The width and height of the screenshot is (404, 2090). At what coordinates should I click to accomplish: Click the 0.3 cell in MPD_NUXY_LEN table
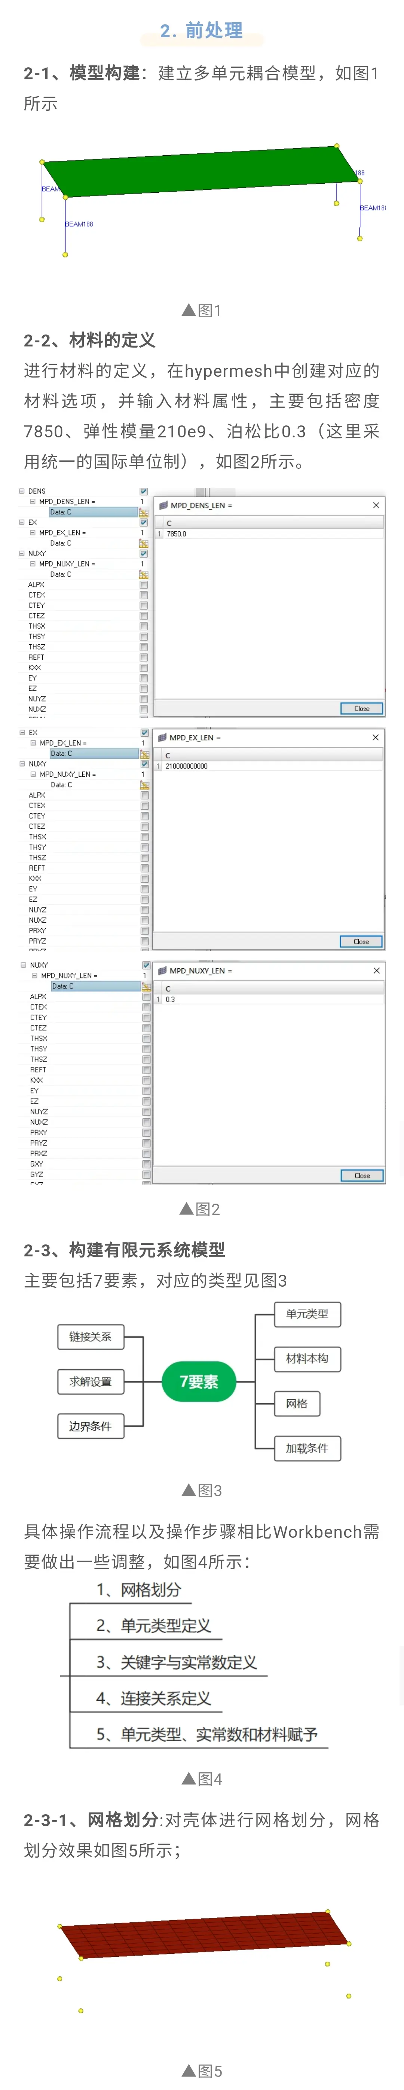coord(273,1000)
